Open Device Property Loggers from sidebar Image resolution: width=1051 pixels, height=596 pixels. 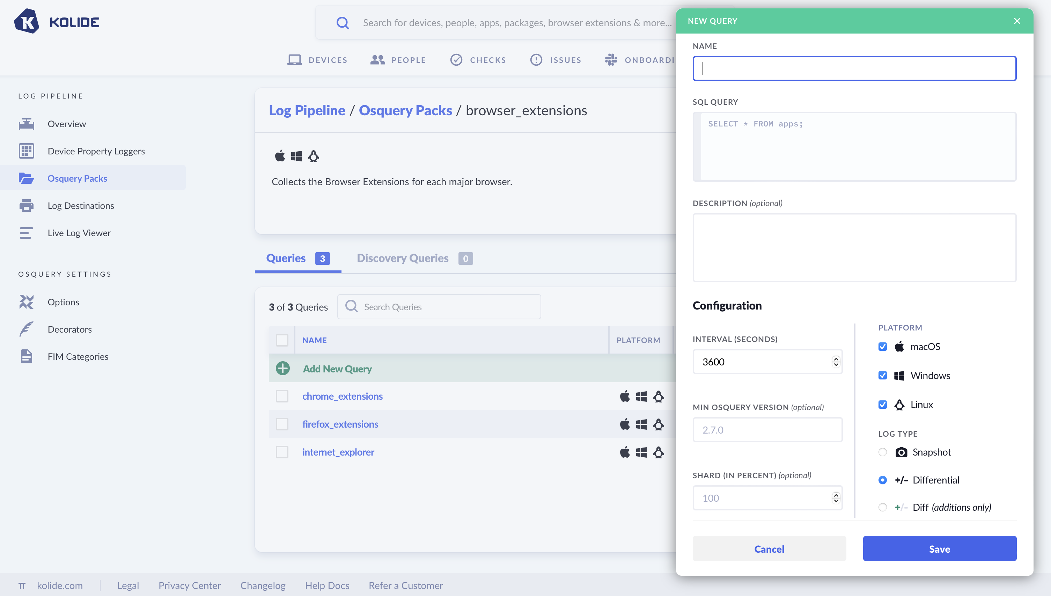click(96, 151)
